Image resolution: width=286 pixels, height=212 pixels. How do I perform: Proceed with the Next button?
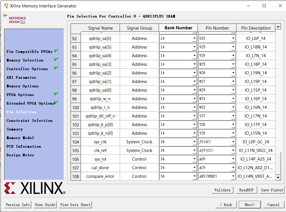pyautogui.click(x=250, y=205)
